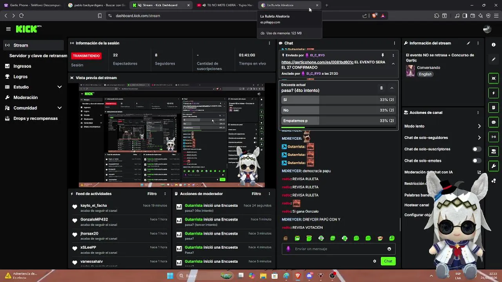Viewport: 502px width, 282px height.
Task: Open Logros in left navigation
Action: [34, 77]
